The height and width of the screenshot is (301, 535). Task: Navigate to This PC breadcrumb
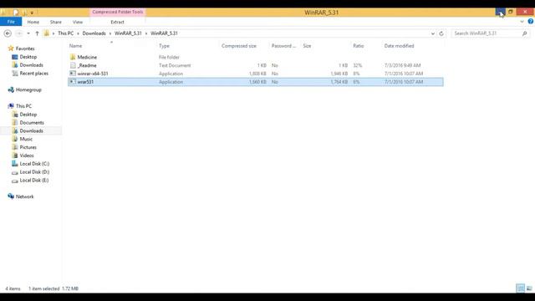65,33
